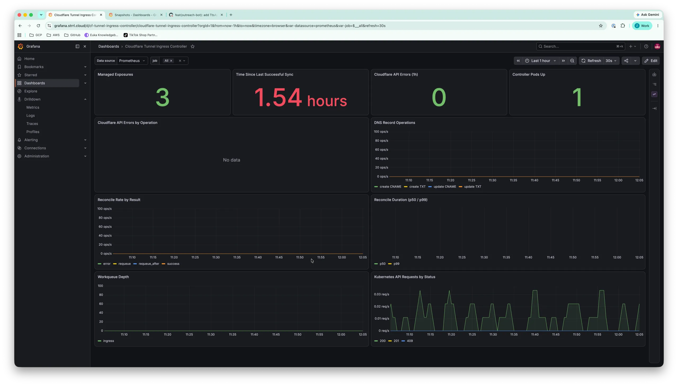Viewport: 678px width, 386px height.
Task: Open Bookmarks in the sidebar
Action: [34, 67]
